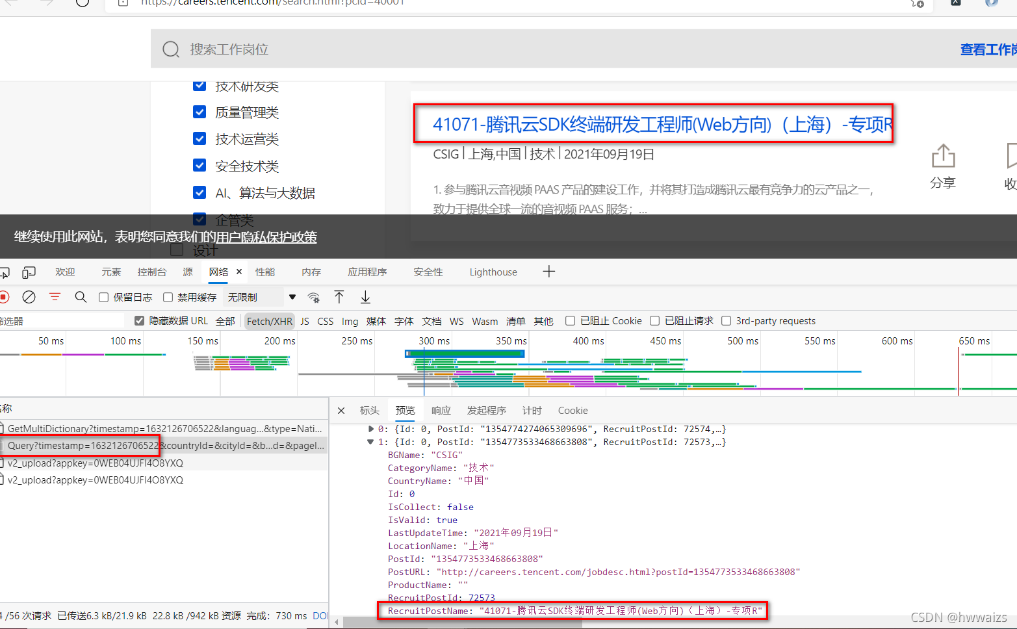This screenshot has height=629, width=1017.
Task: Open the 源 tab
Action: pos(188,272)
